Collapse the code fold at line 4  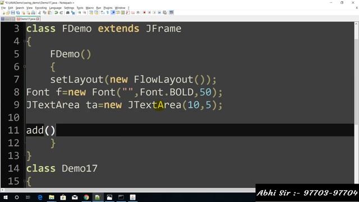click(x=25, y=42)
